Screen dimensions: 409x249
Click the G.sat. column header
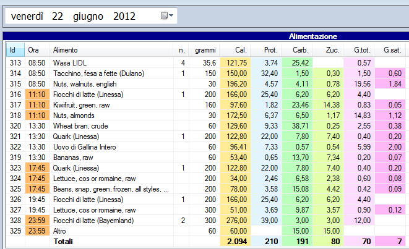click(390, 50)
